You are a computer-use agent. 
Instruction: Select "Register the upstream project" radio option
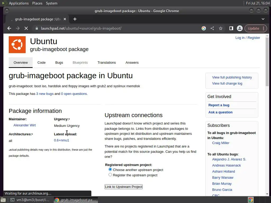click(110, 175)
